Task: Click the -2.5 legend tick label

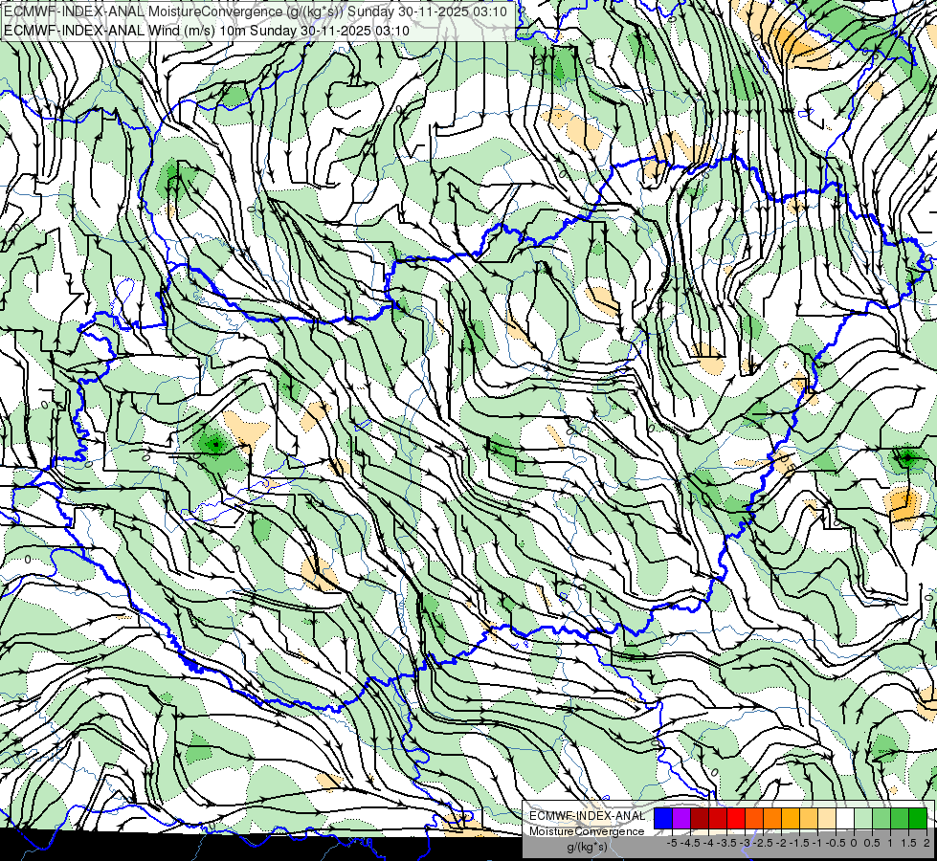Action: click(x=763, y=843)
